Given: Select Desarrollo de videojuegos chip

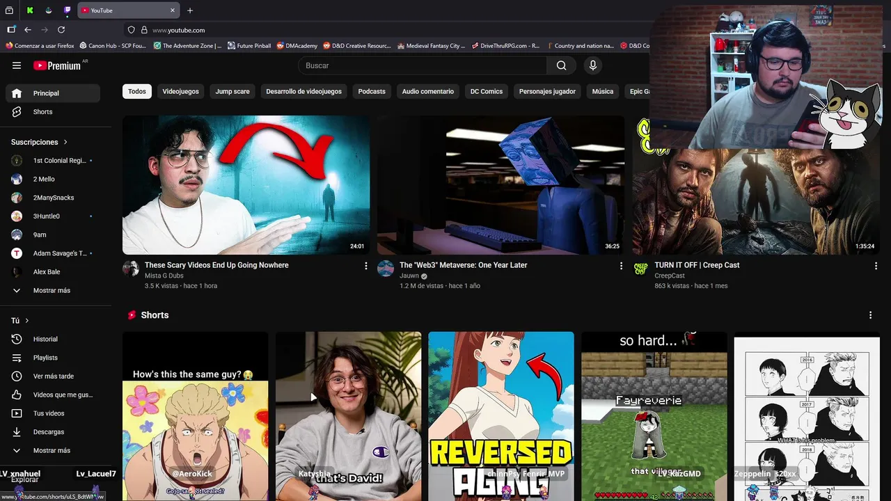Looking at the screenshot, I should tap(303, 91).
